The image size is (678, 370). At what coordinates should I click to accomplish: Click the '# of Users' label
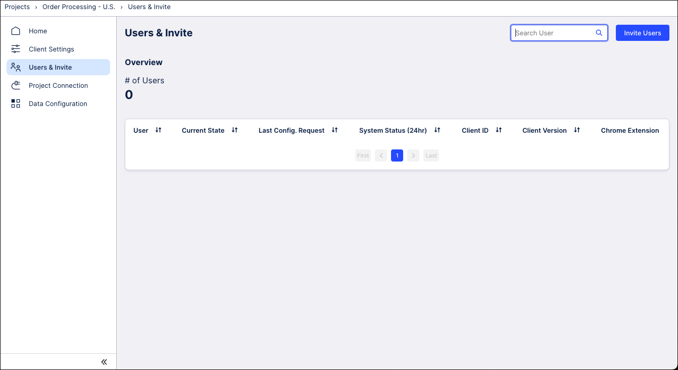coord(144,80)
